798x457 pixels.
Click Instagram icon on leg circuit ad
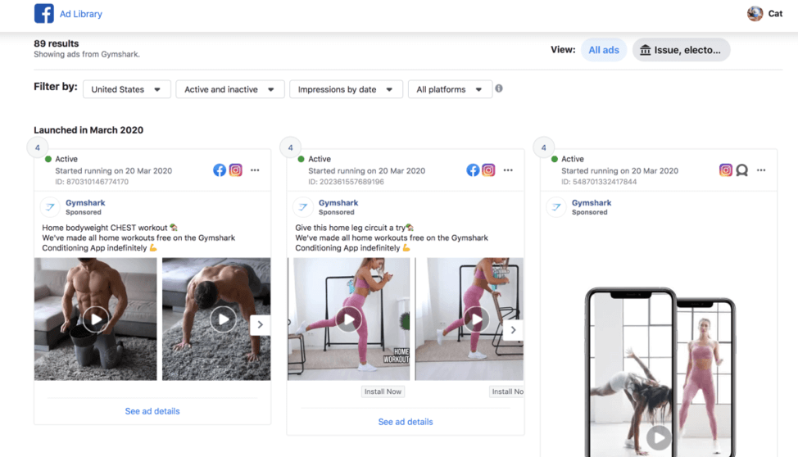[488, 170]
